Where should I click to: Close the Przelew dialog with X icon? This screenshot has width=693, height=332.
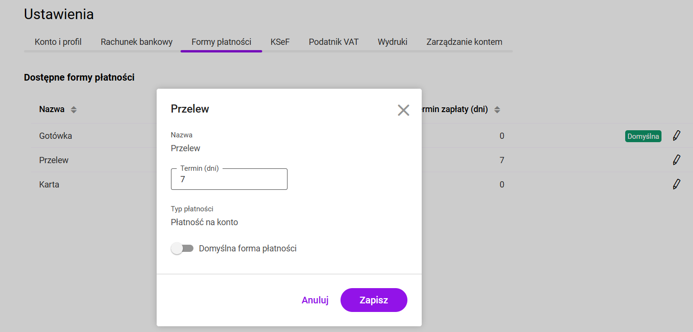(x=404, y=110)
